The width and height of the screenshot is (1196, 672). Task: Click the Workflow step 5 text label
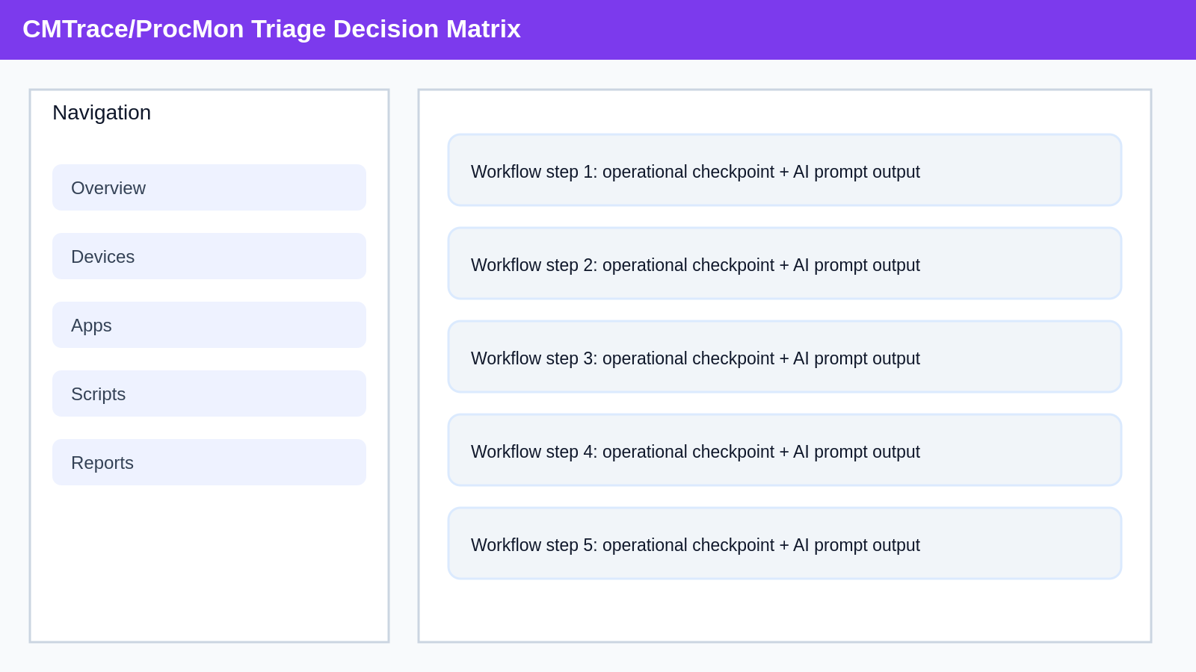point(695,545)
